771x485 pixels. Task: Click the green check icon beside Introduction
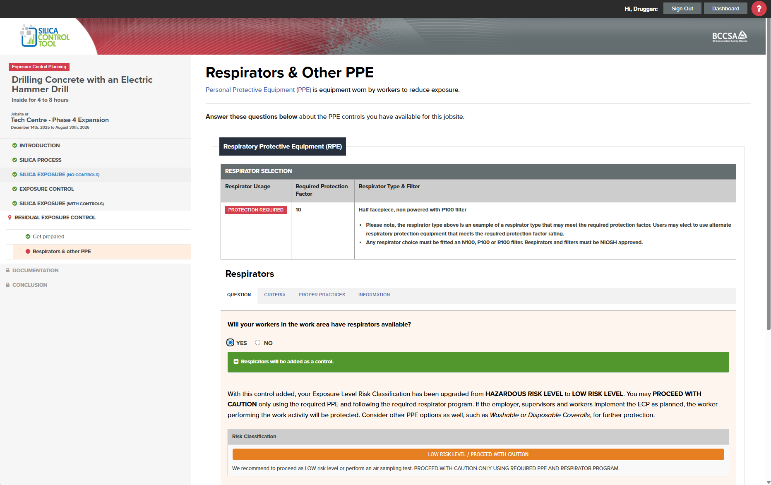(x=14, y=146)
